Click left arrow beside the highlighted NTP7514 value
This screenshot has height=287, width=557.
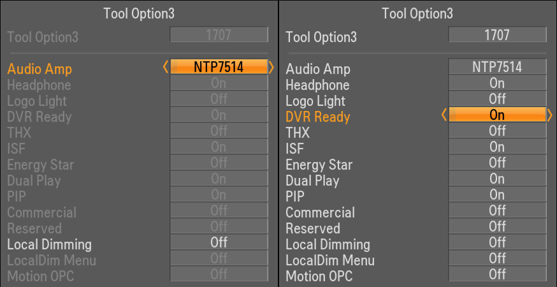166,66
